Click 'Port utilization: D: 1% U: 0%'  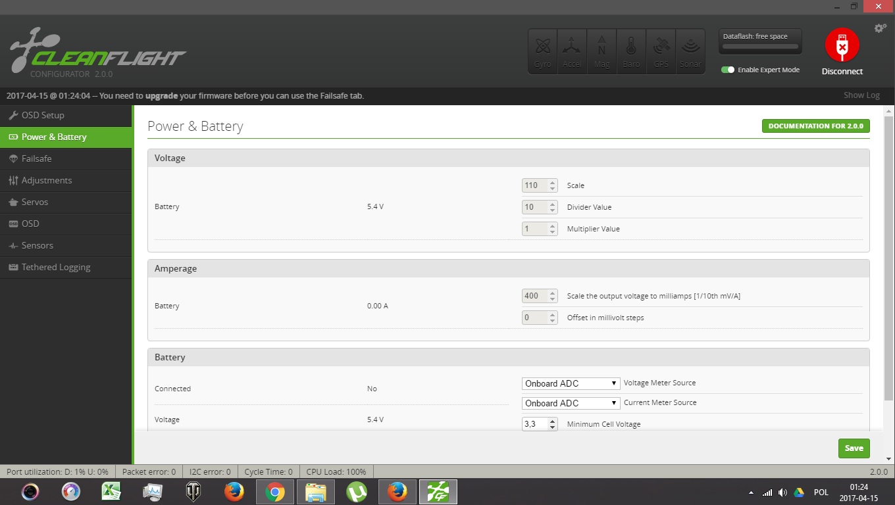(x=57, y=471)
